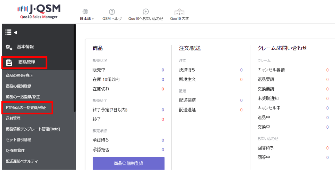Click the gears icon beside 基本情報
Image resolution: width=335 pixels, height=170 pixels.
coord(9,47)
